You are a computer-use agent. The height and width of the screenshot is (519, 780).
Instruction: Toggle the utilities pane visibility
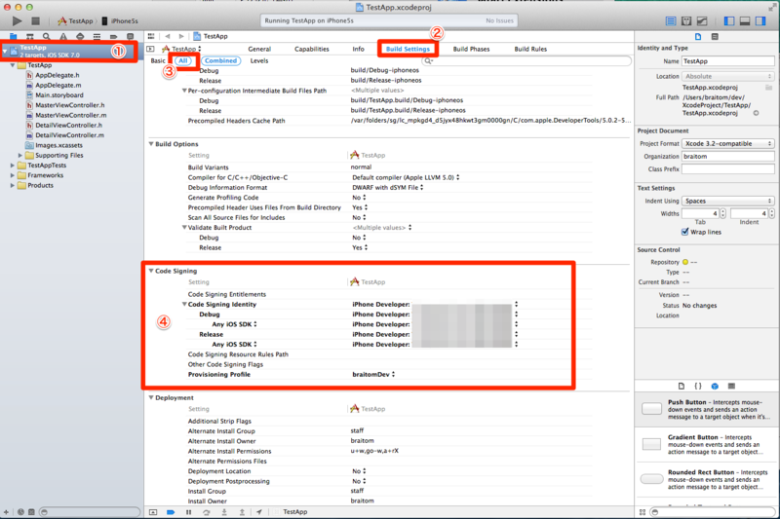click(x=760, y=20)
